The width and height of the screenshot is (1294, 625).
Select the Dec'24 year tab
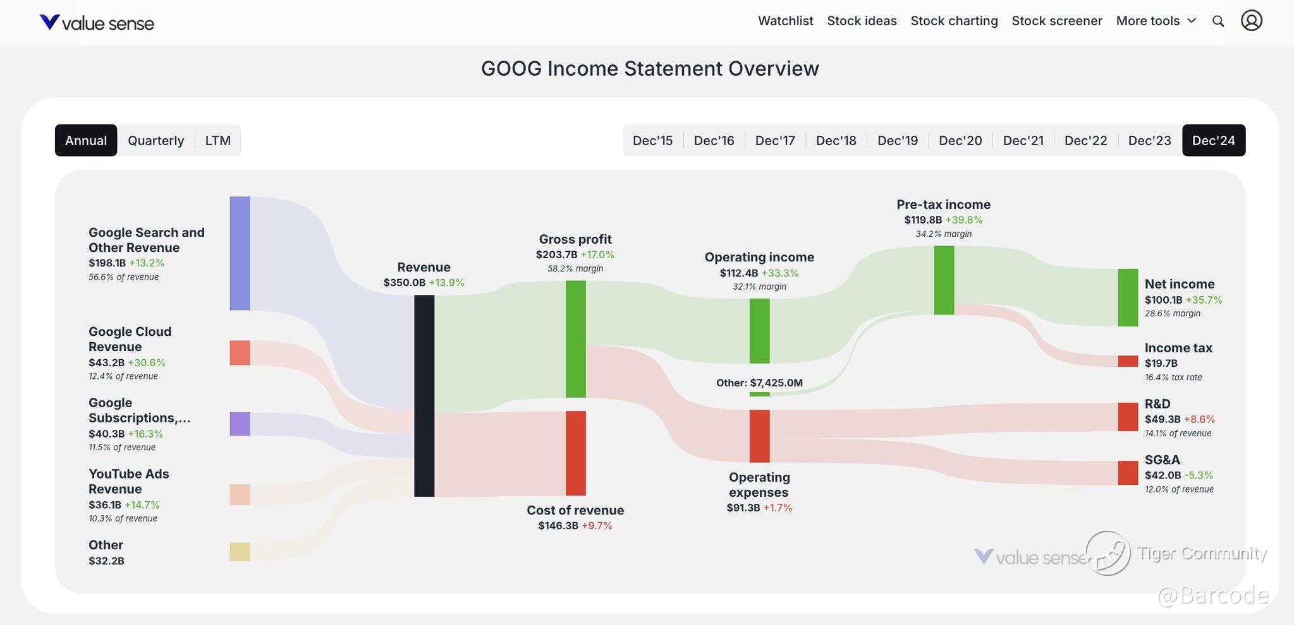coord(1214,140)
